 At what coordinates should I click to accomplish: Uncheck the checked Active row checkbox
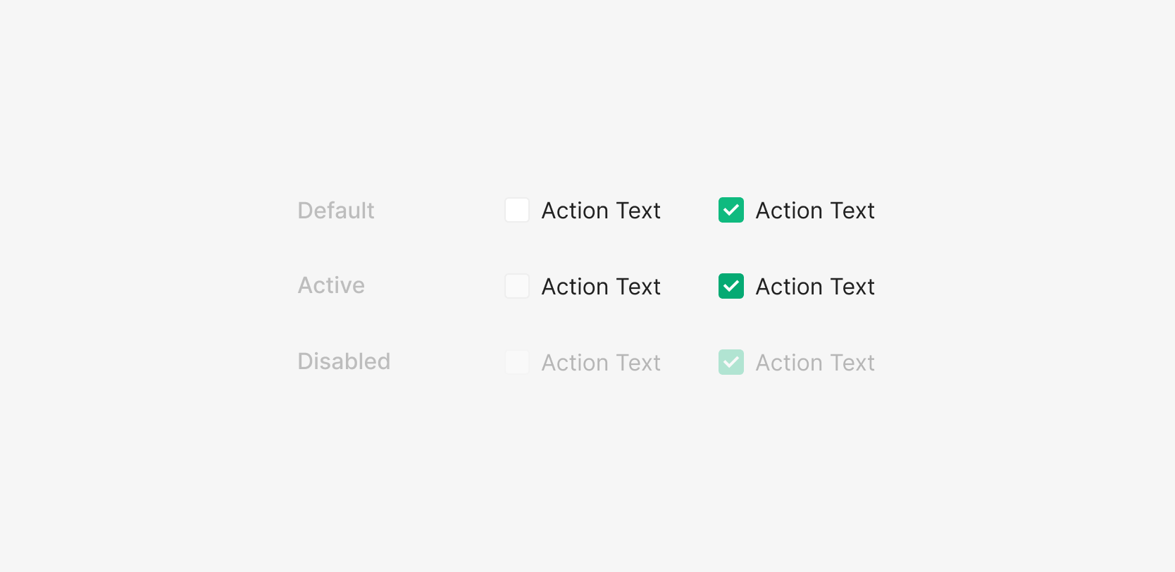tap(731, 286)
